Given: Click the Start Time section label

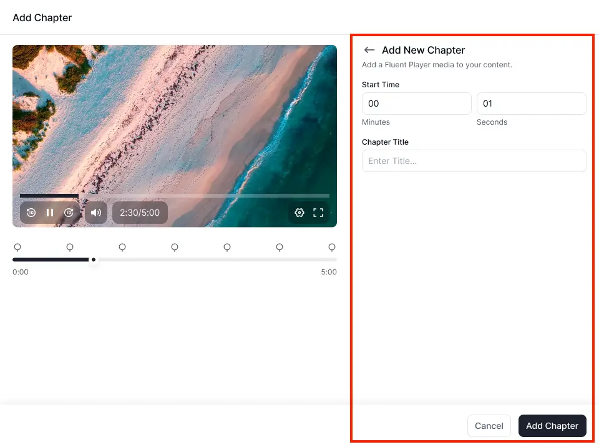Looking at the screenshot, I should [x=381, y=84].
